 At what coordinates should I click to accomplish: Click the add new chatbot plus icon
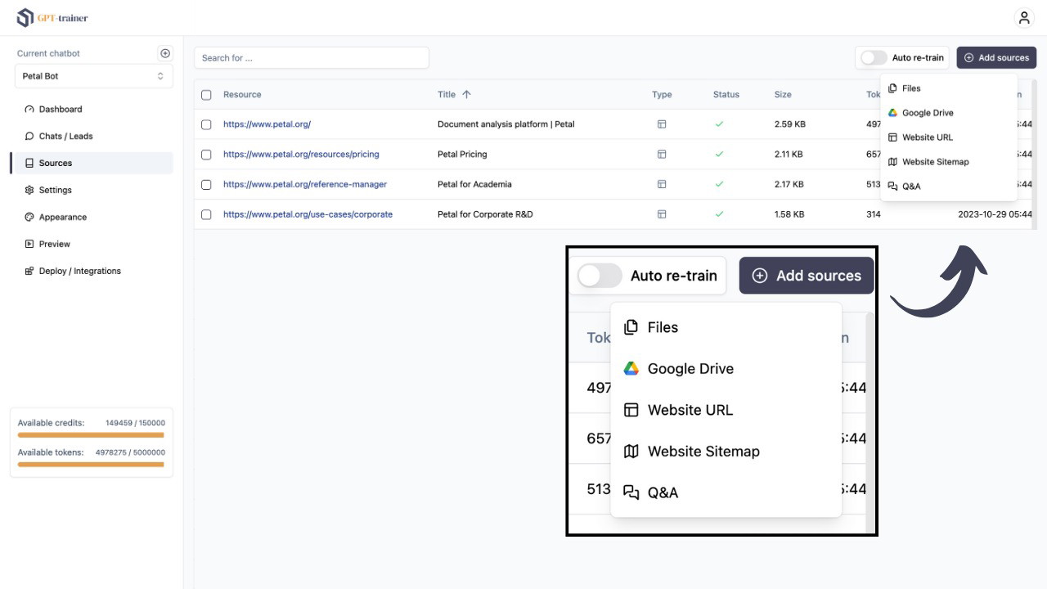point(165,53)
